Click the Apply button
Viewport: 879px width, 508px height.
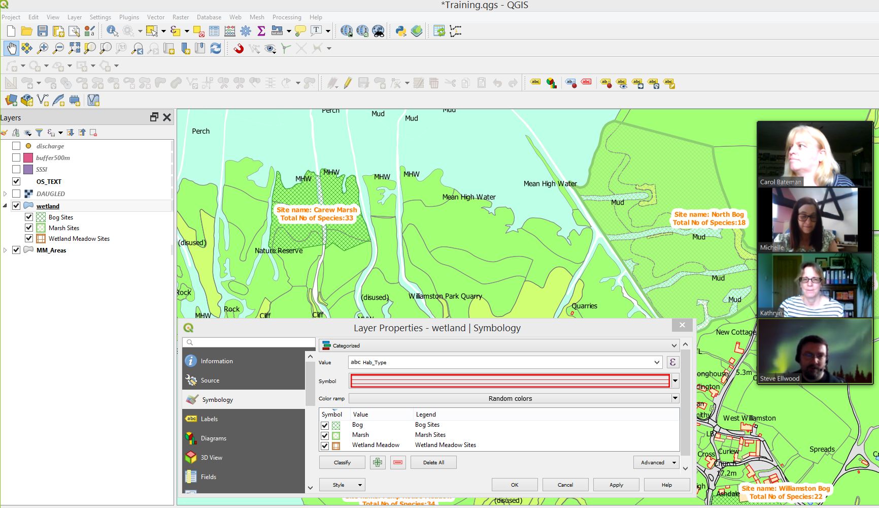pos(616,485)
